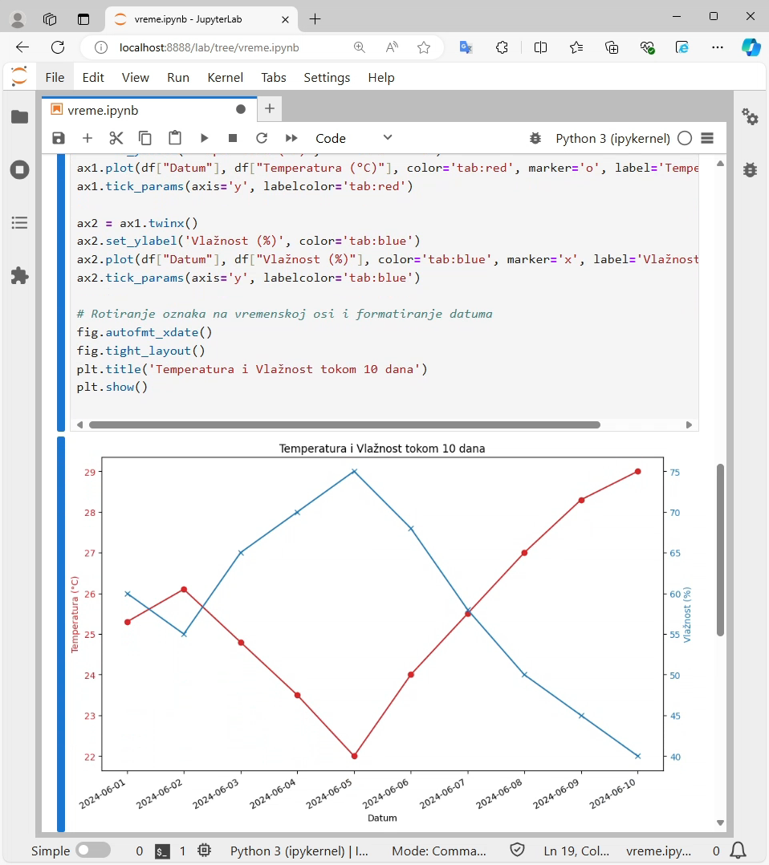Open the Tabs menu
The image size is (769, 865).
point(274,78)
